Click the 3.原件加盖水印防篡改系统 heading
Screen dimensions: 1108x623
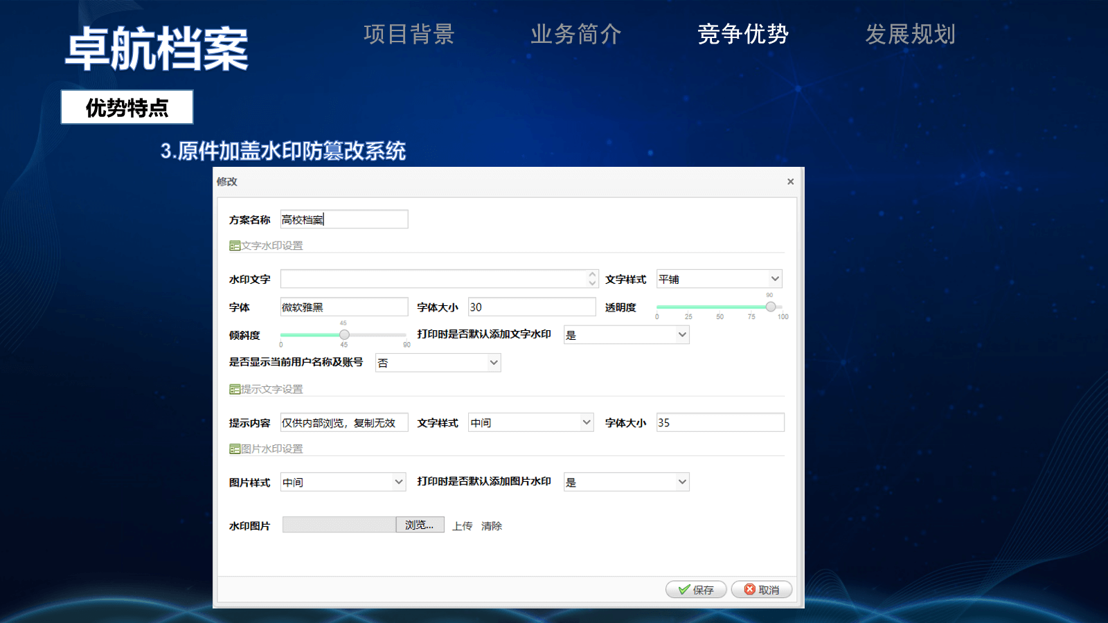(x=283, y=151)
